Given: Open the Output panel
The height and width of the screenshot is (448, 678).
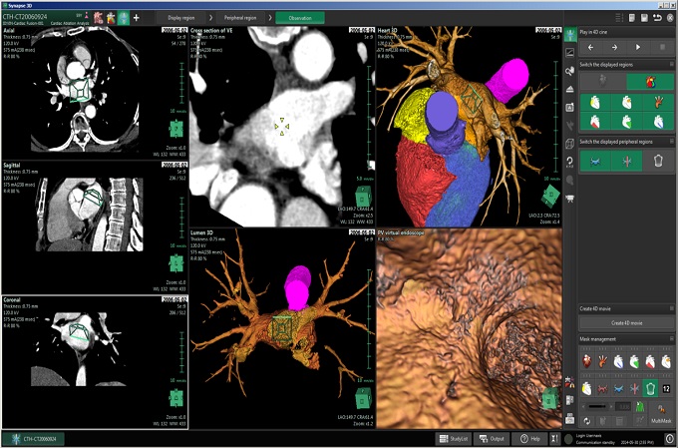Looking at the screenshot, I should [x=495, y=438].
